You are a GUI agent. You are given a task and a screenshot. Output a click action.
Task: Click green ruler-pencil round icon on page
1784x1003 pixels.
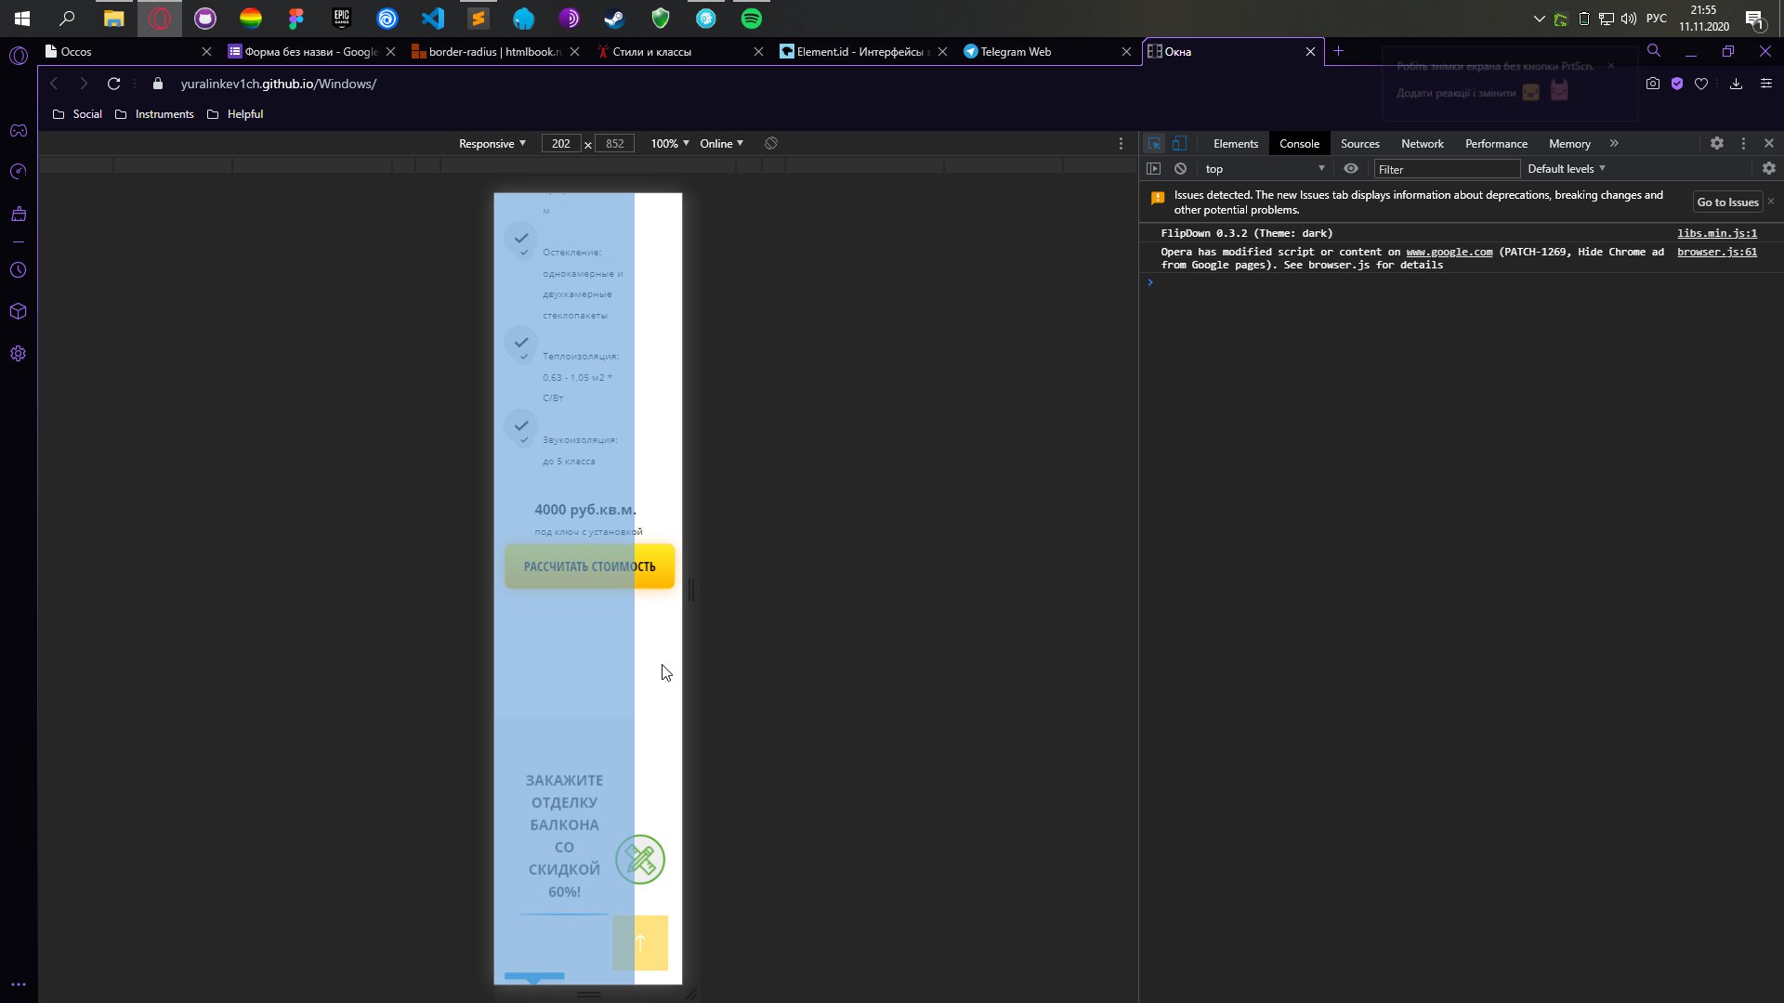click(640, 860)
